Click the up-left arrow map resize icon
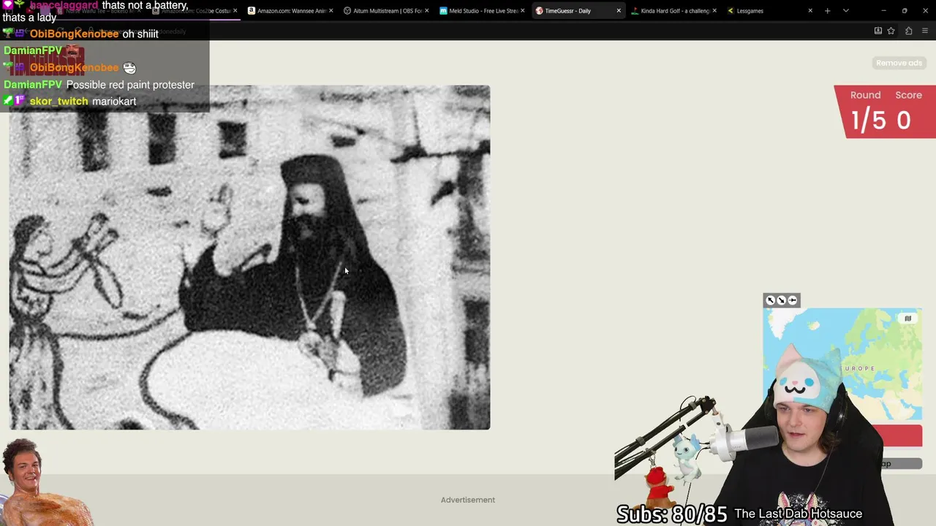936x526 pixels. pos(770,300)
